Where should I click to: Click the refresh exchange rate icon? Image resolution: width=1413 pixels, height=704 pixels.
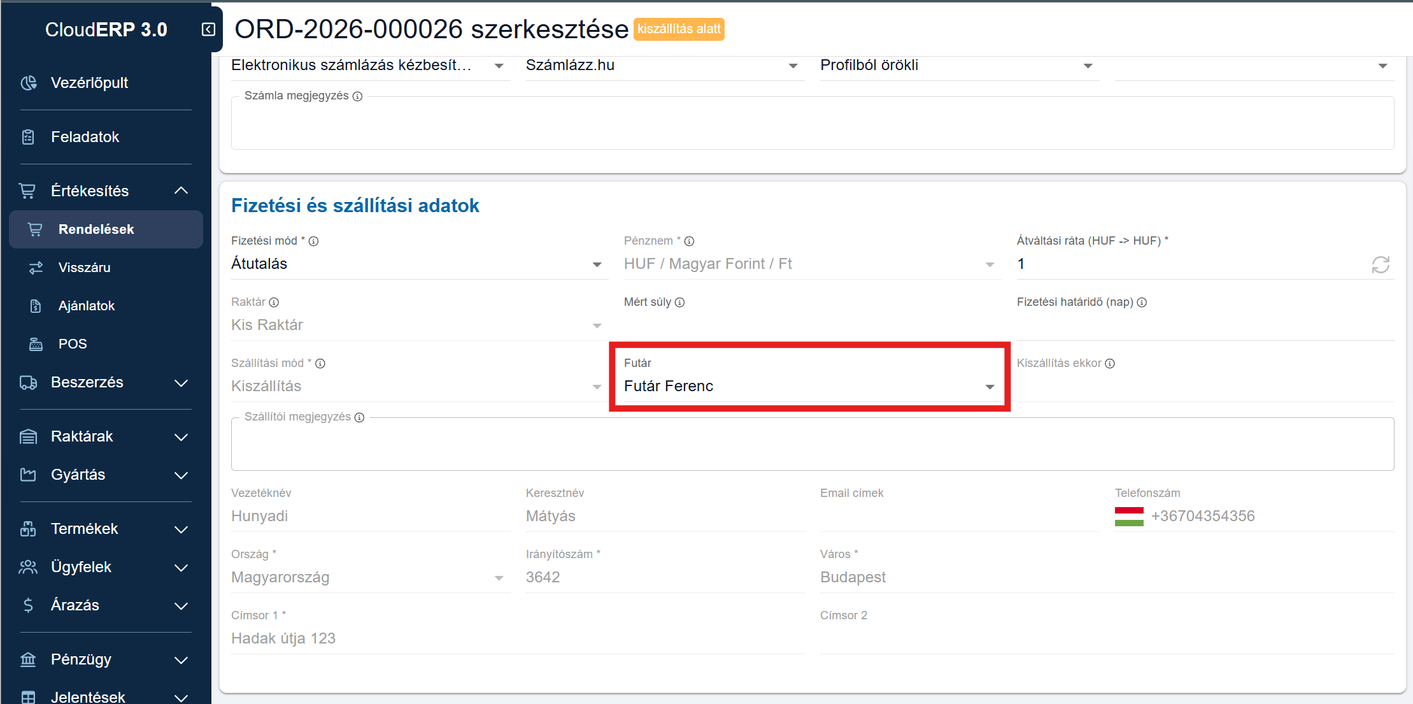click(1380, 264)
